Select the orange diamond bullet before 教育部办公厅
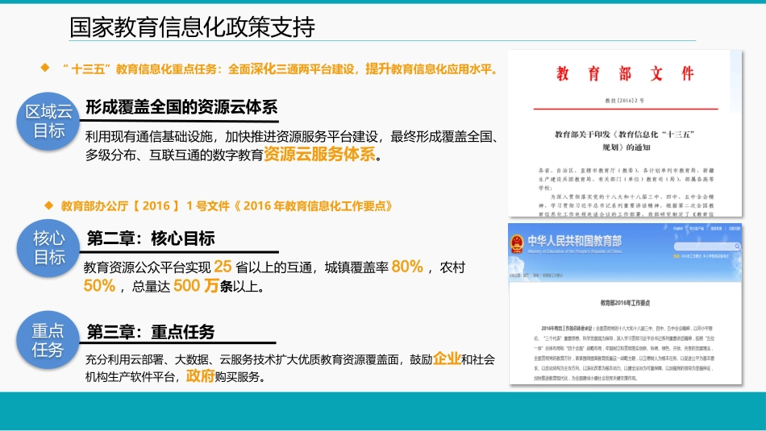 click(x=49, y=205)
